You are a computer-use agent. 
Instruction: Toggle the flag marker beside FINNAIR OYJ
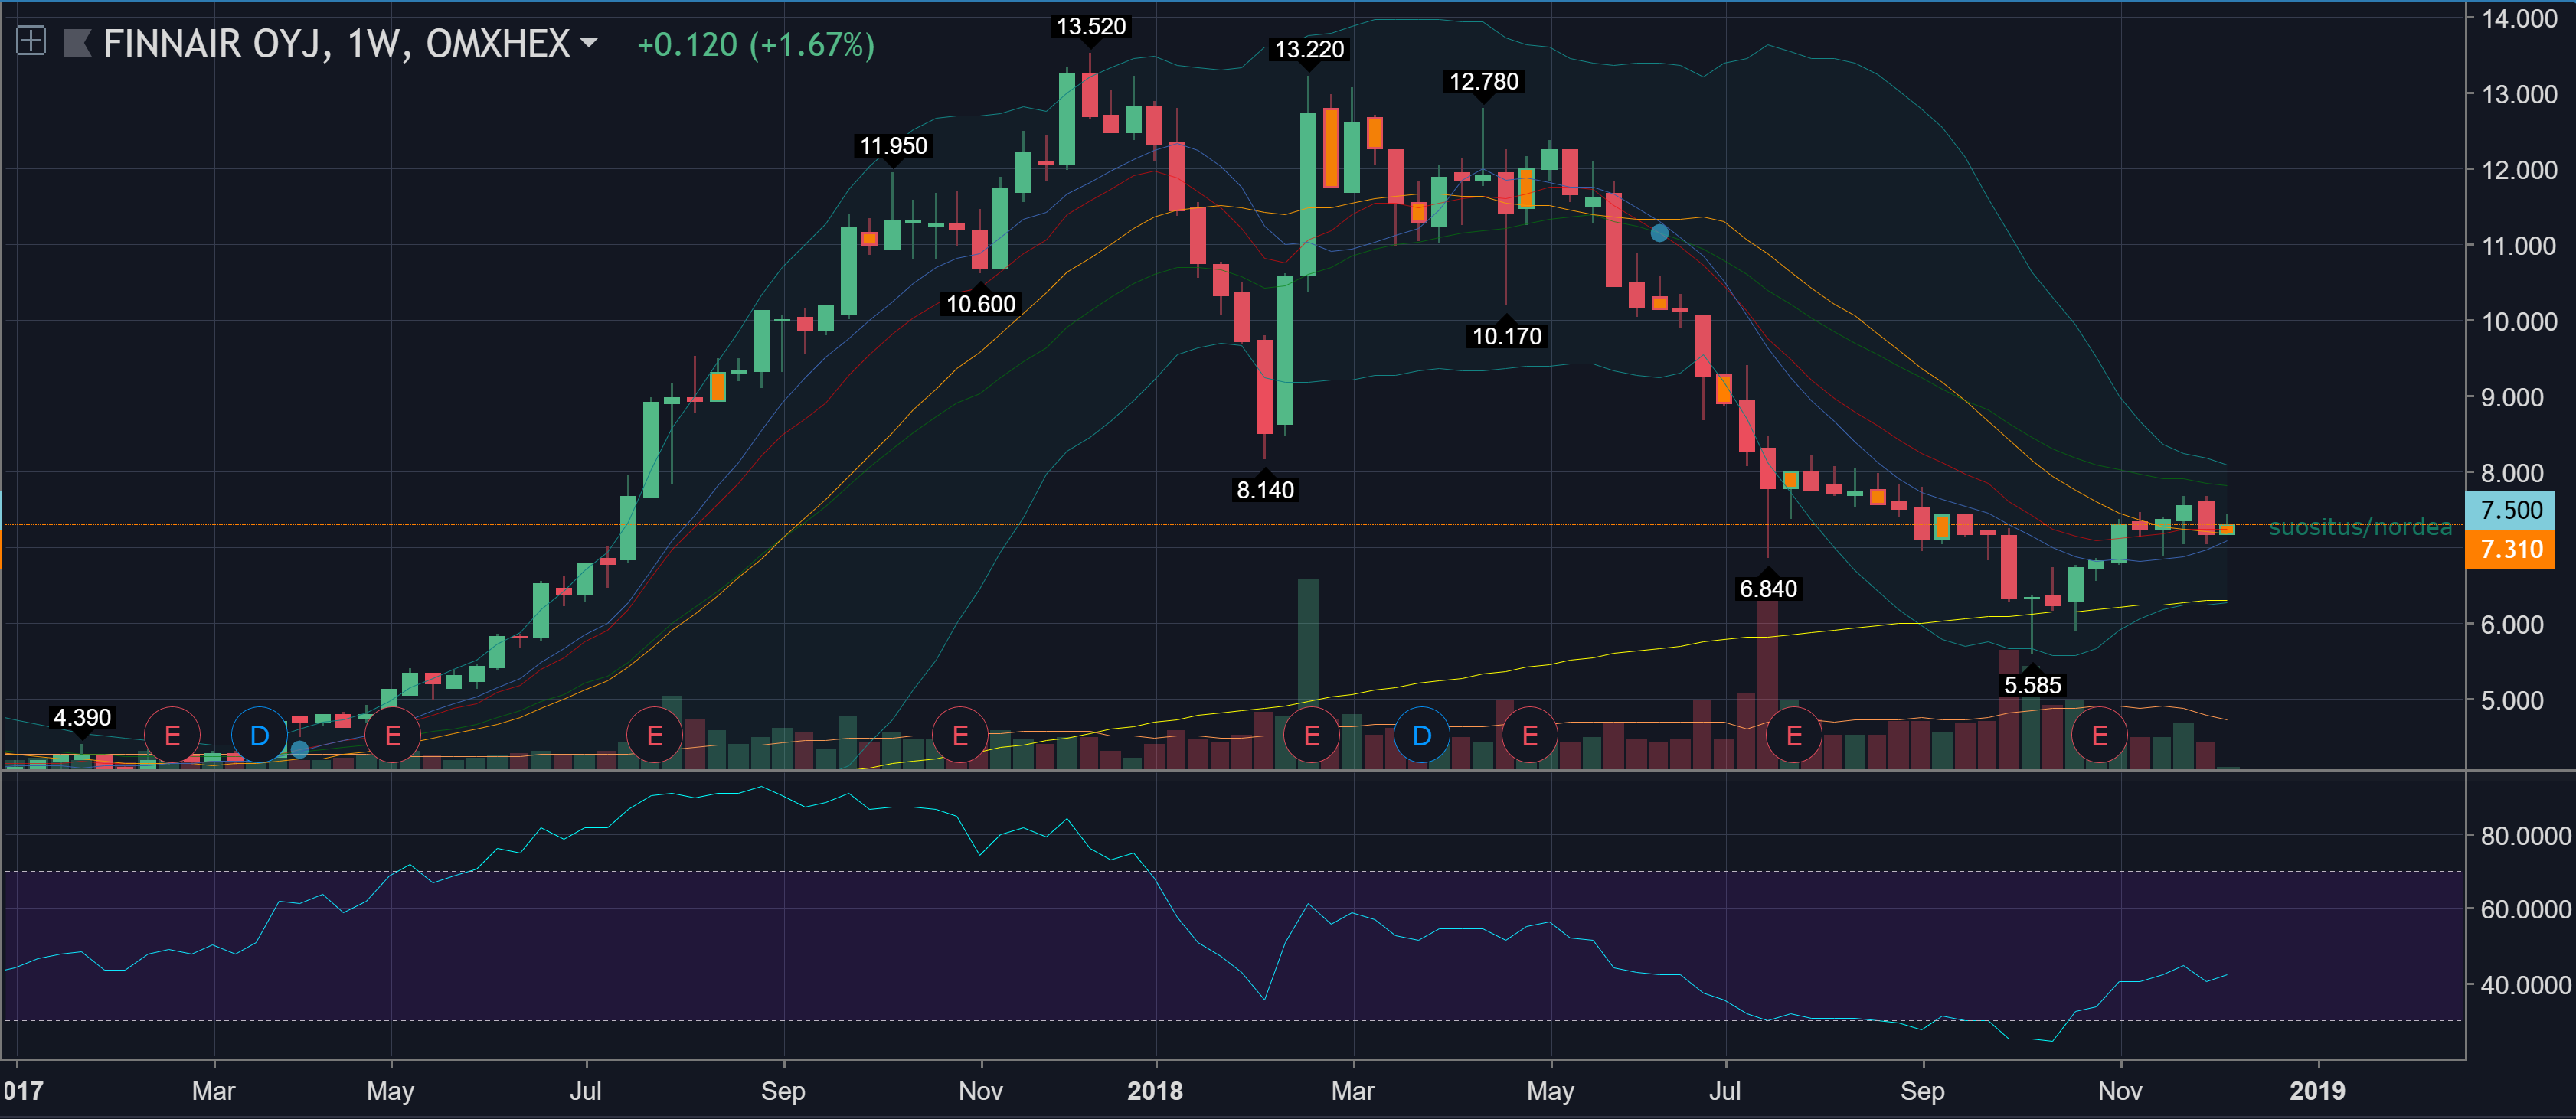pos(77,43)
